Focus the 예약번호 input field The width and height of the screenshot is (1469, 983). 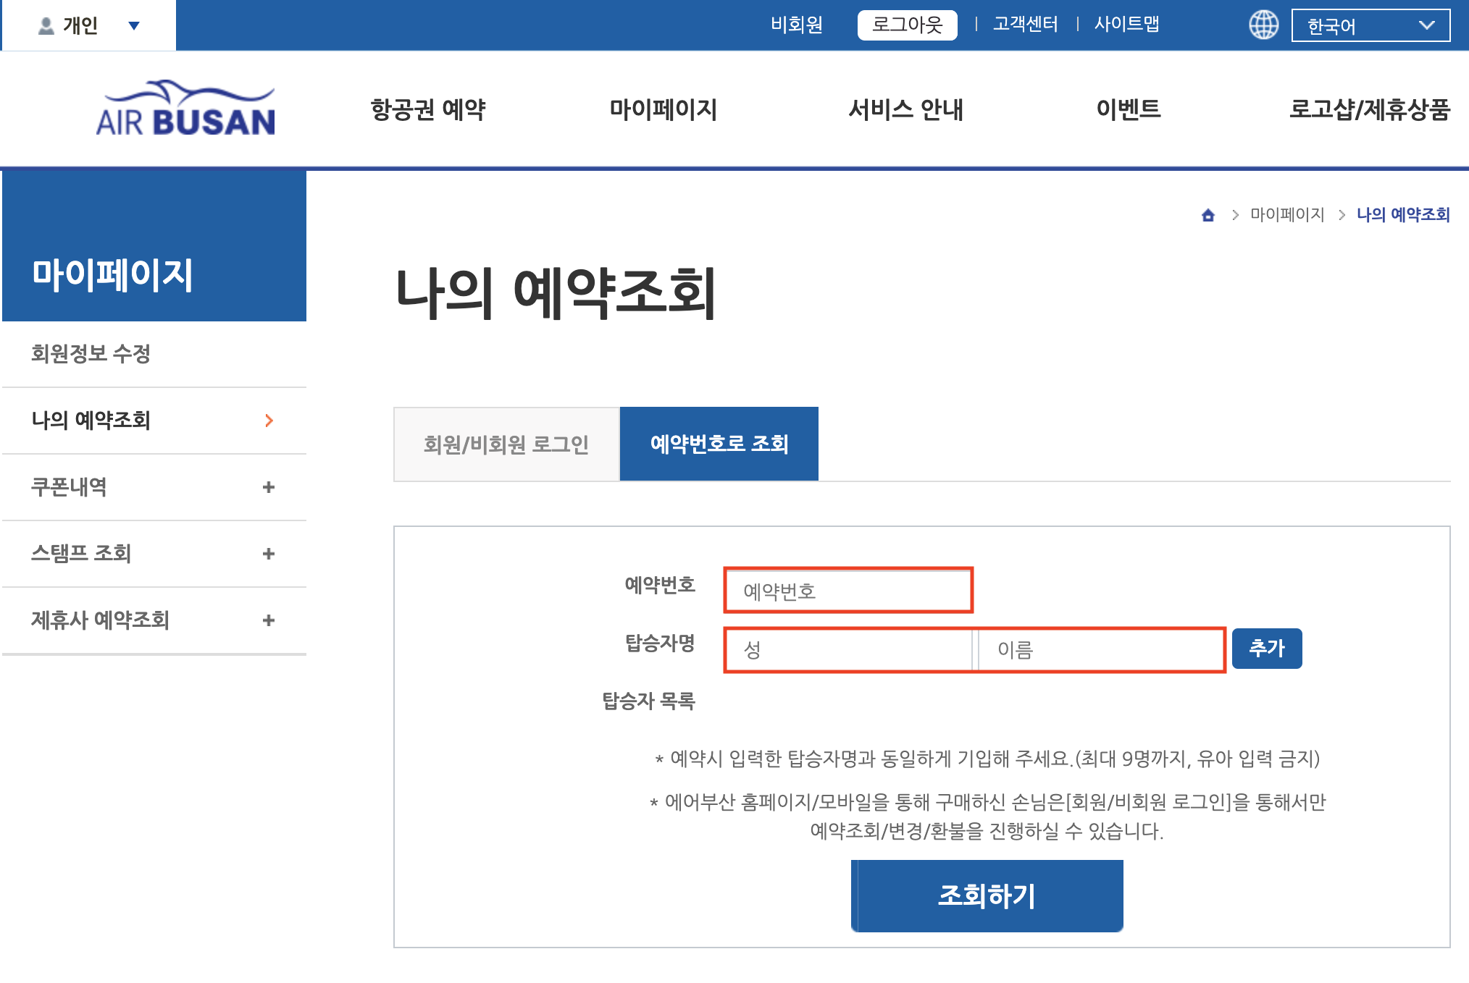pos(847,591)
